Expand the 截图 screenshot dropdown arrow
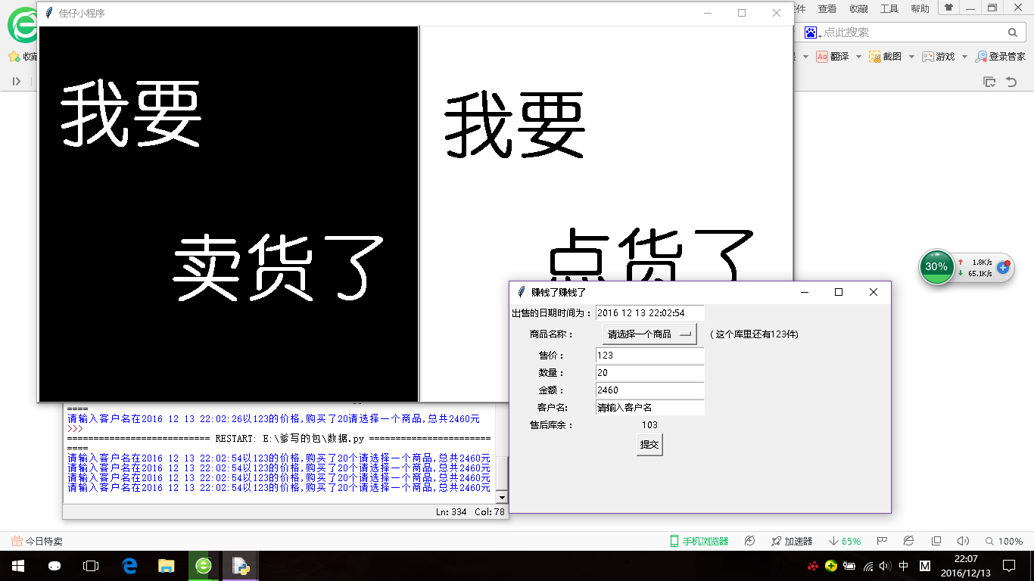Screen dimensions: 1034x581 [x=911, y=57]
